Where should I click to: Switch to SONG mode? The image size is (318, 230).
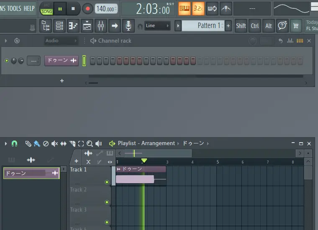46,12
